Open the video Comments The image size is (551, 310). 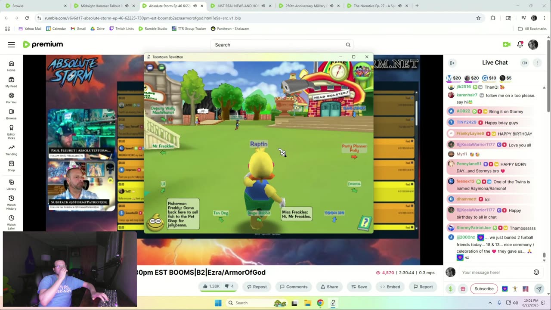pyautogui.click(x=294, y=287)
